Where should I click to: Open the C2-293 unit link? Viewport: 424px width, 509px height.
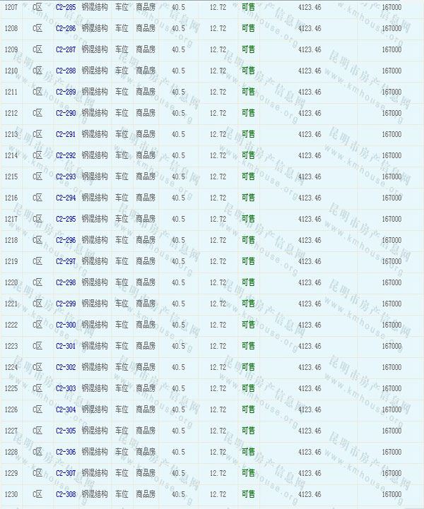click(65, 176)
